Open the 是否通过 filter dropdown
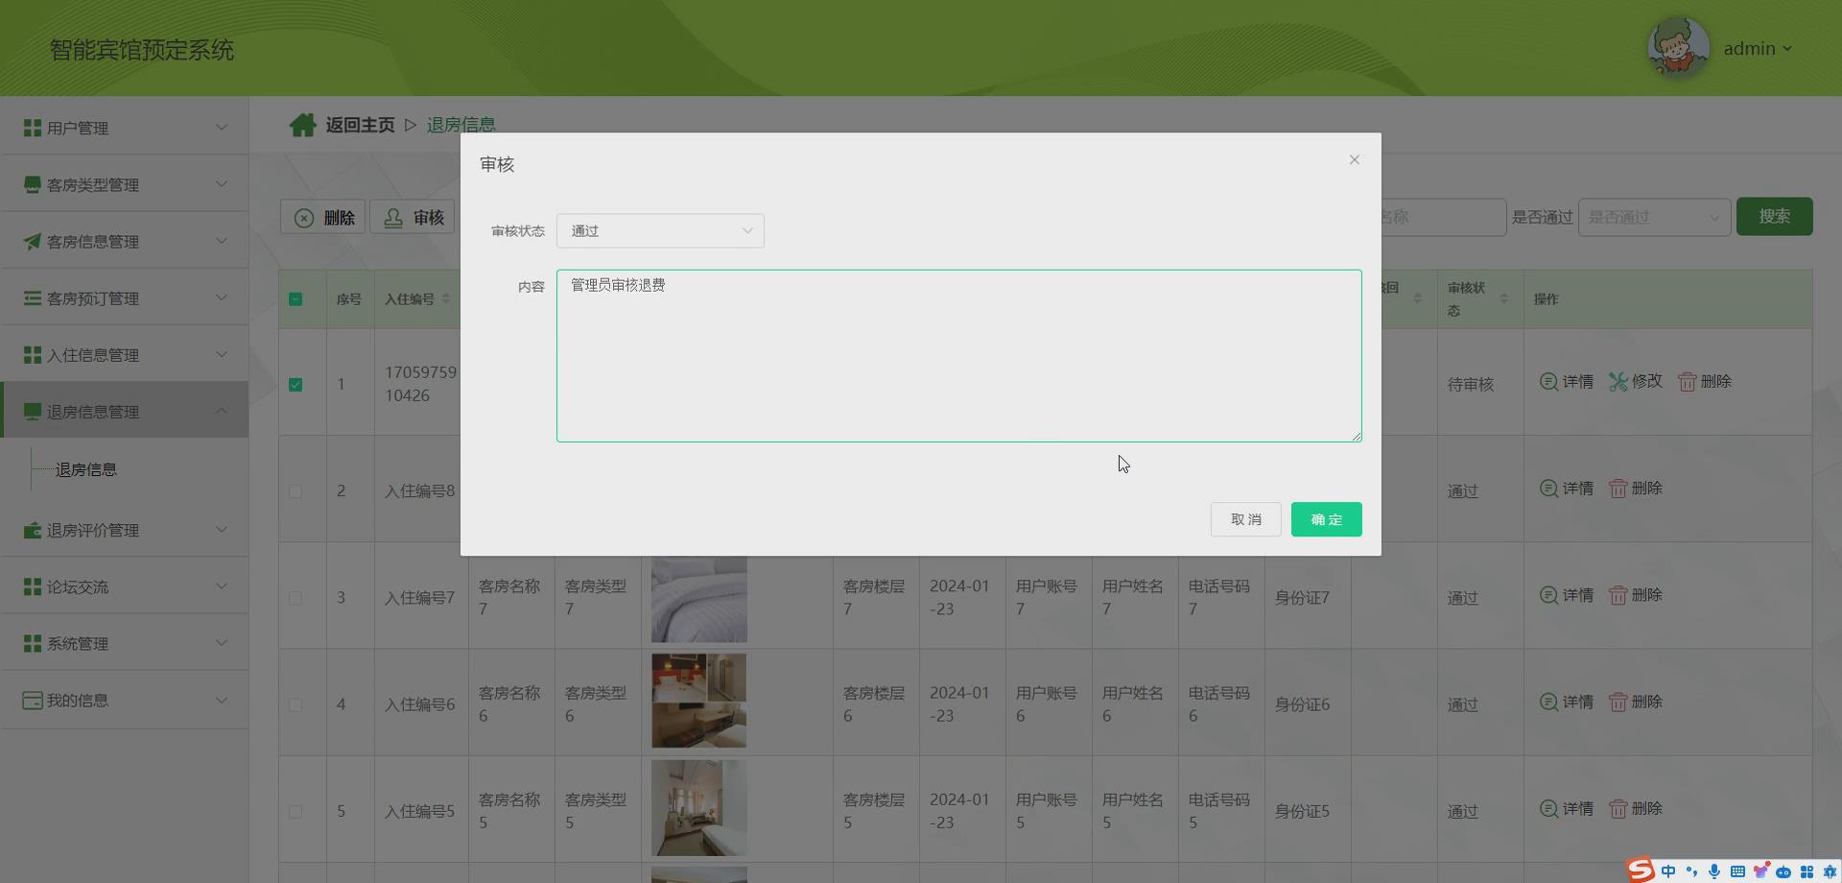This screenshot has height=883, width=1842. pos(1653,217)
